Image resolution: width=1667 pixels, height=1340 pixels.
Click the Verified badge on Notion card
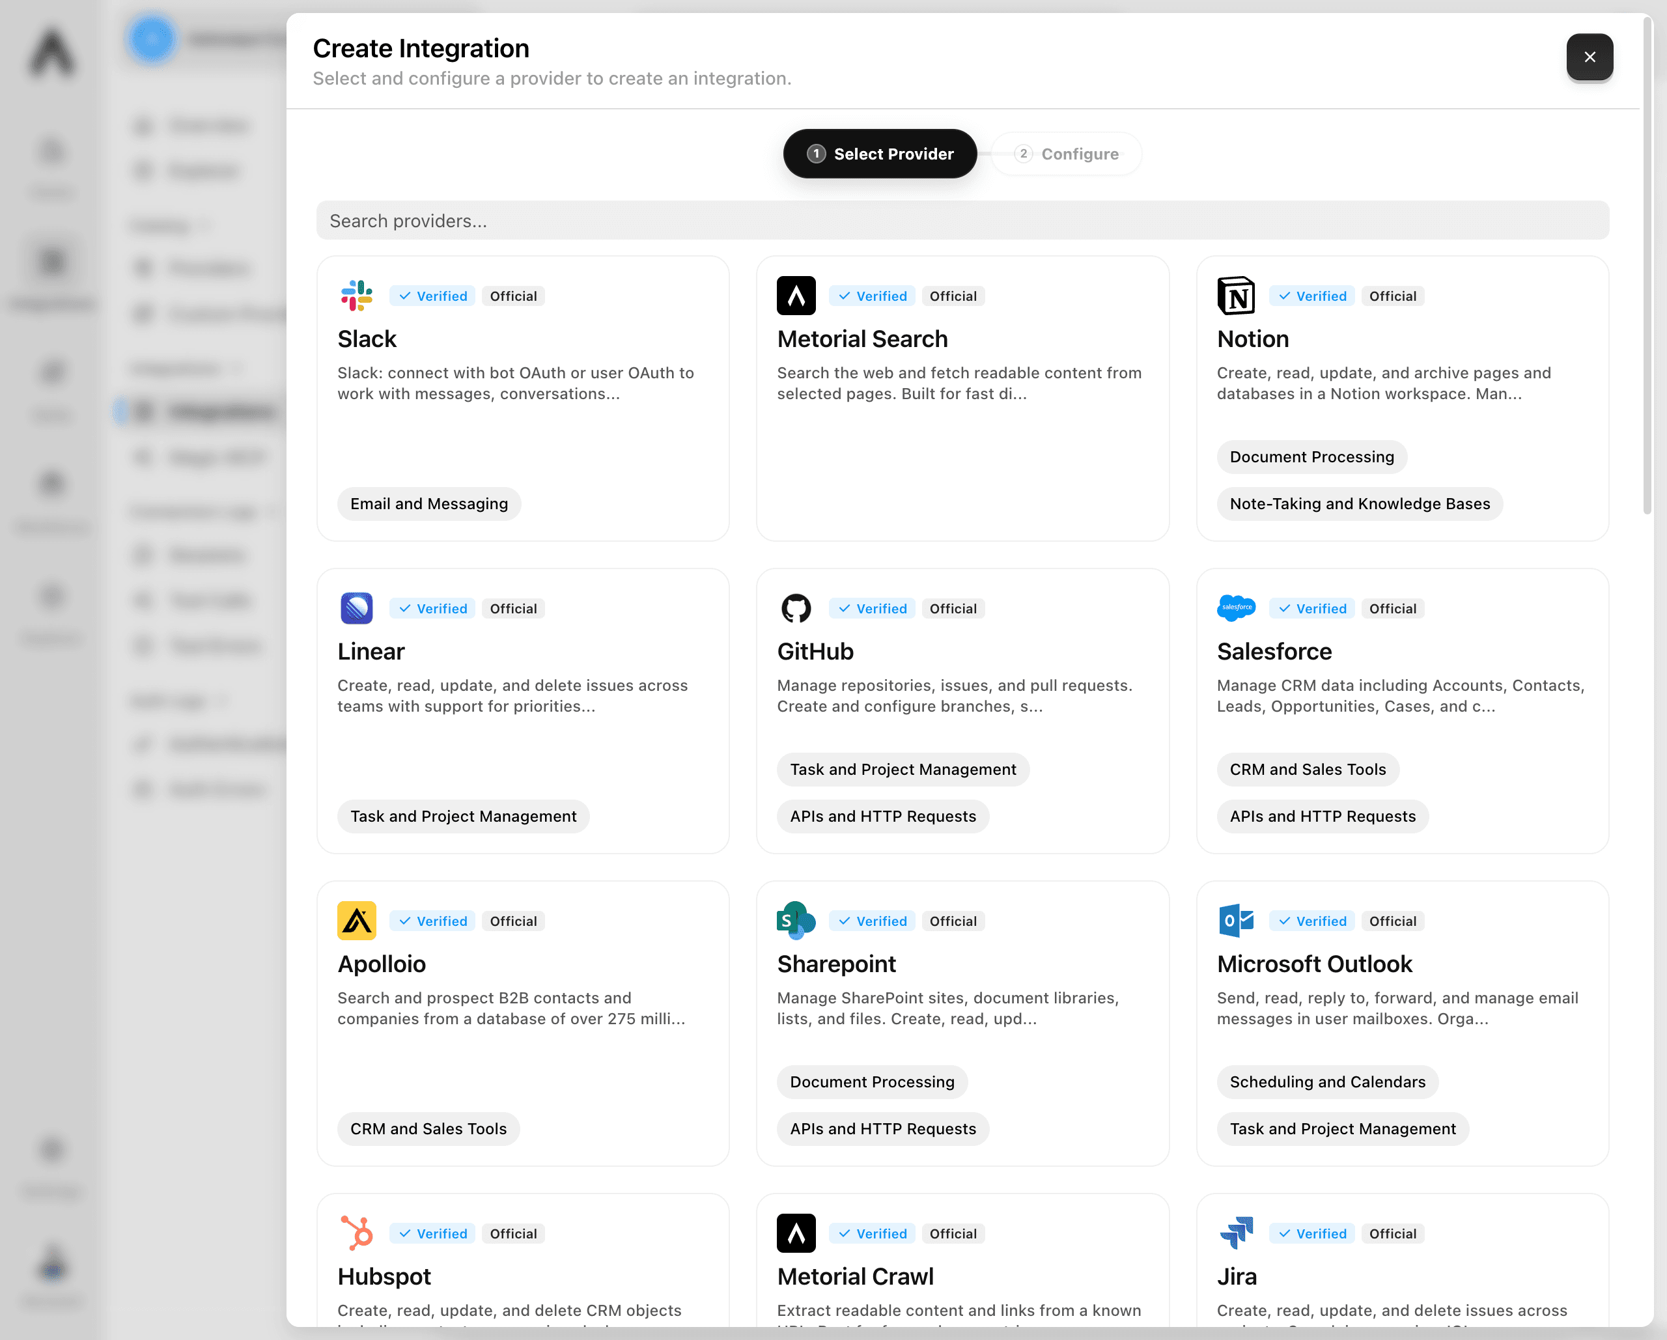pos(1311,296)
